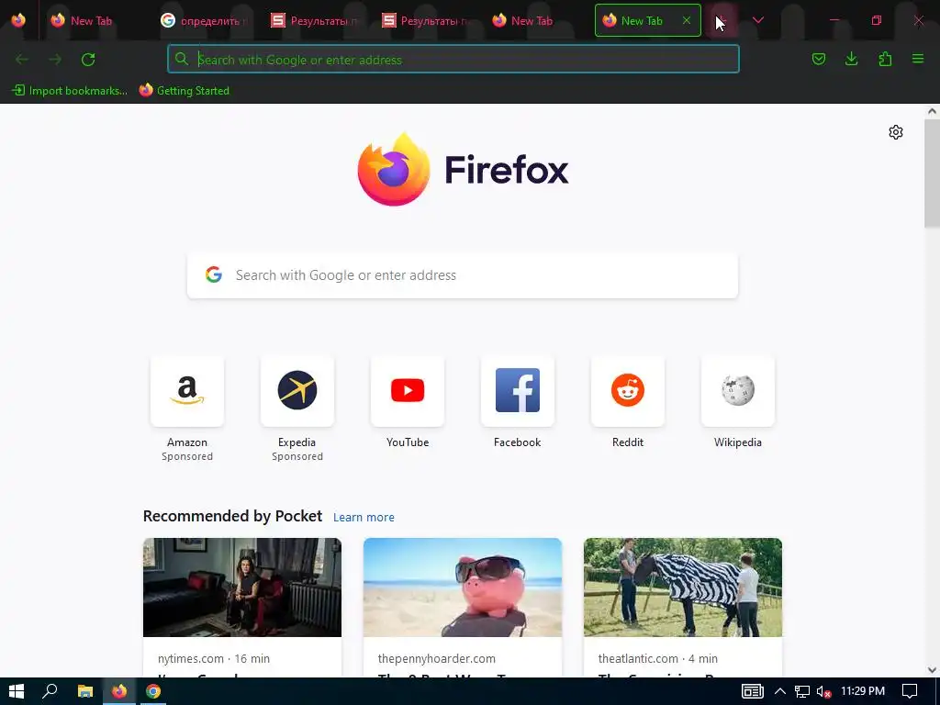Screen dimensions: 940x705
Task: Open the notification center icon
Action: (x=910, y=691)
